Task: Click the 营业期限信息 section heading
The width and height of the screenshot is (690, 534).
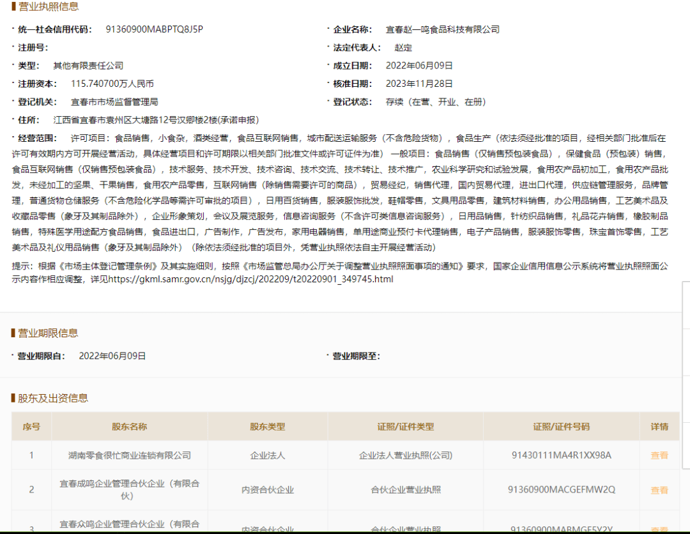Action: click(x=48, y=333)
